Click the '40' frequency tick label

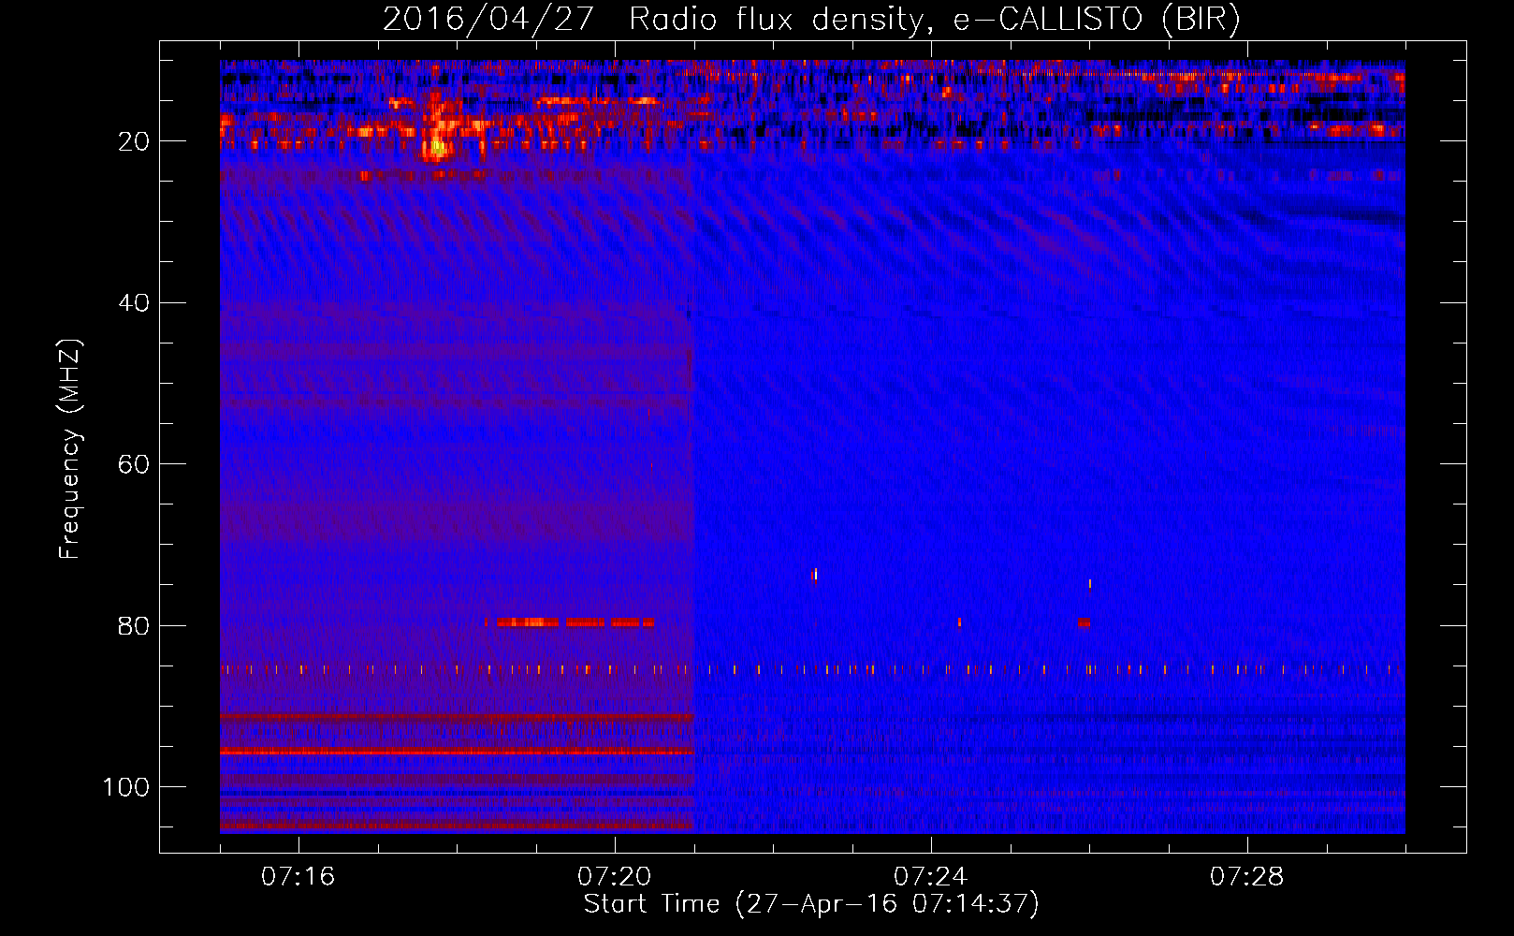[x=134, y=303]
